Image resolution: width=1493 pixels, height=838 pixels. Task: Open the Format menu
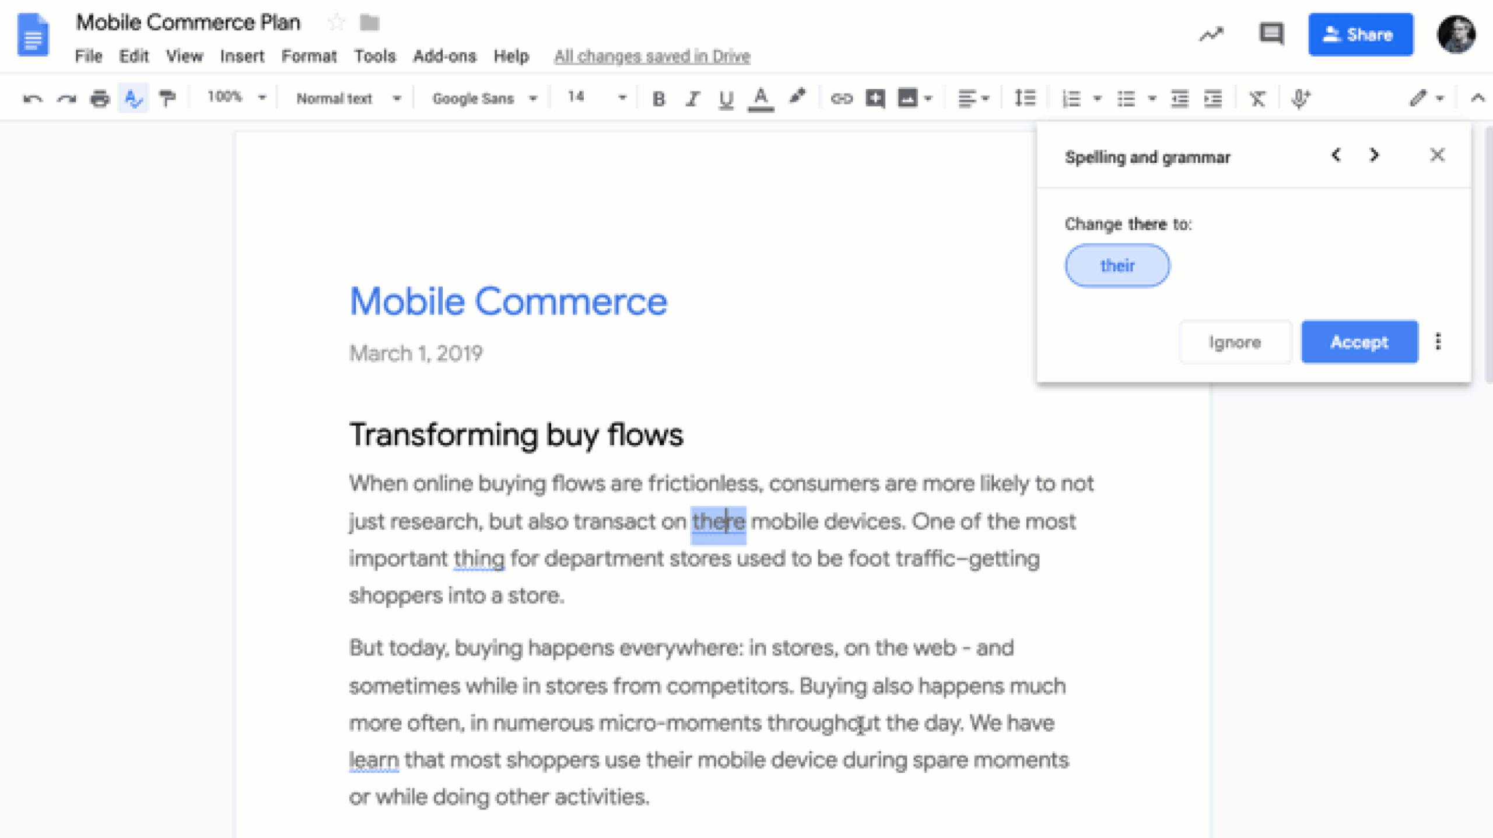pyautogui.click(x=309, y=57)
